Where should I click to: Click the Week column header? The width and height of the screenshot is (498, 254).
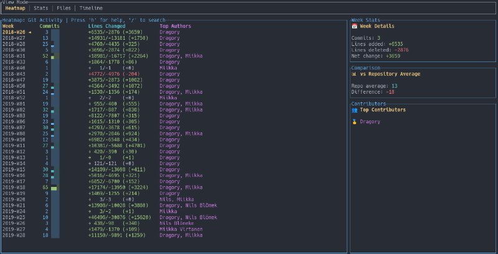[8, 26]
